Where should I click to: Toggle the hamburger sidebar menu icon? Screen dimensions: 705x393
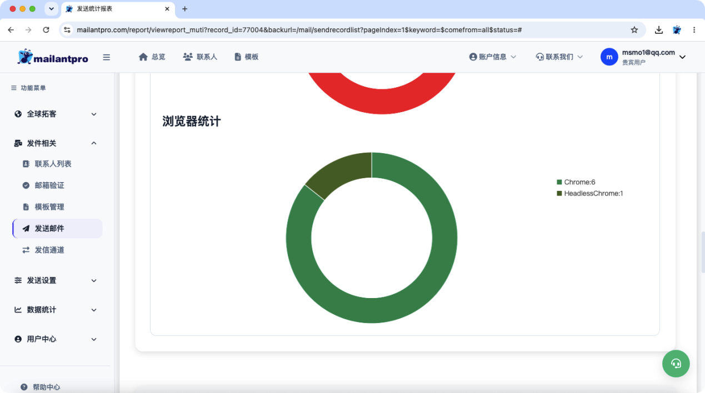[x=107, y=57]
